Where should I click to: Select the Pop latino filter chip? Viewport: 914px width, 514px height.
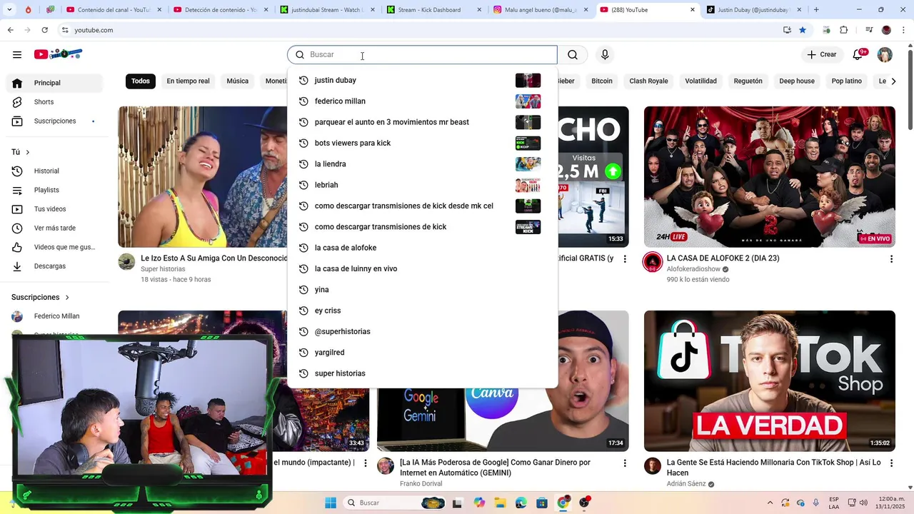tap(846, 81)
